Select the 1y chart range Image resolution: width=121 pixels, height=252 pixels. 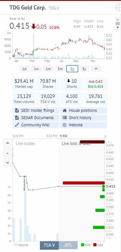tap(72, 69)
